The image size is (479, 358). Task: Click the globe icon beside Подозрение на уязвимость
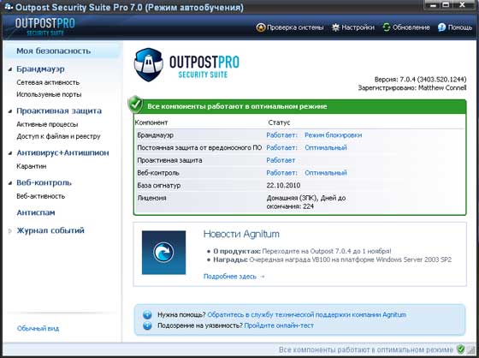click(x=147, y=325)
